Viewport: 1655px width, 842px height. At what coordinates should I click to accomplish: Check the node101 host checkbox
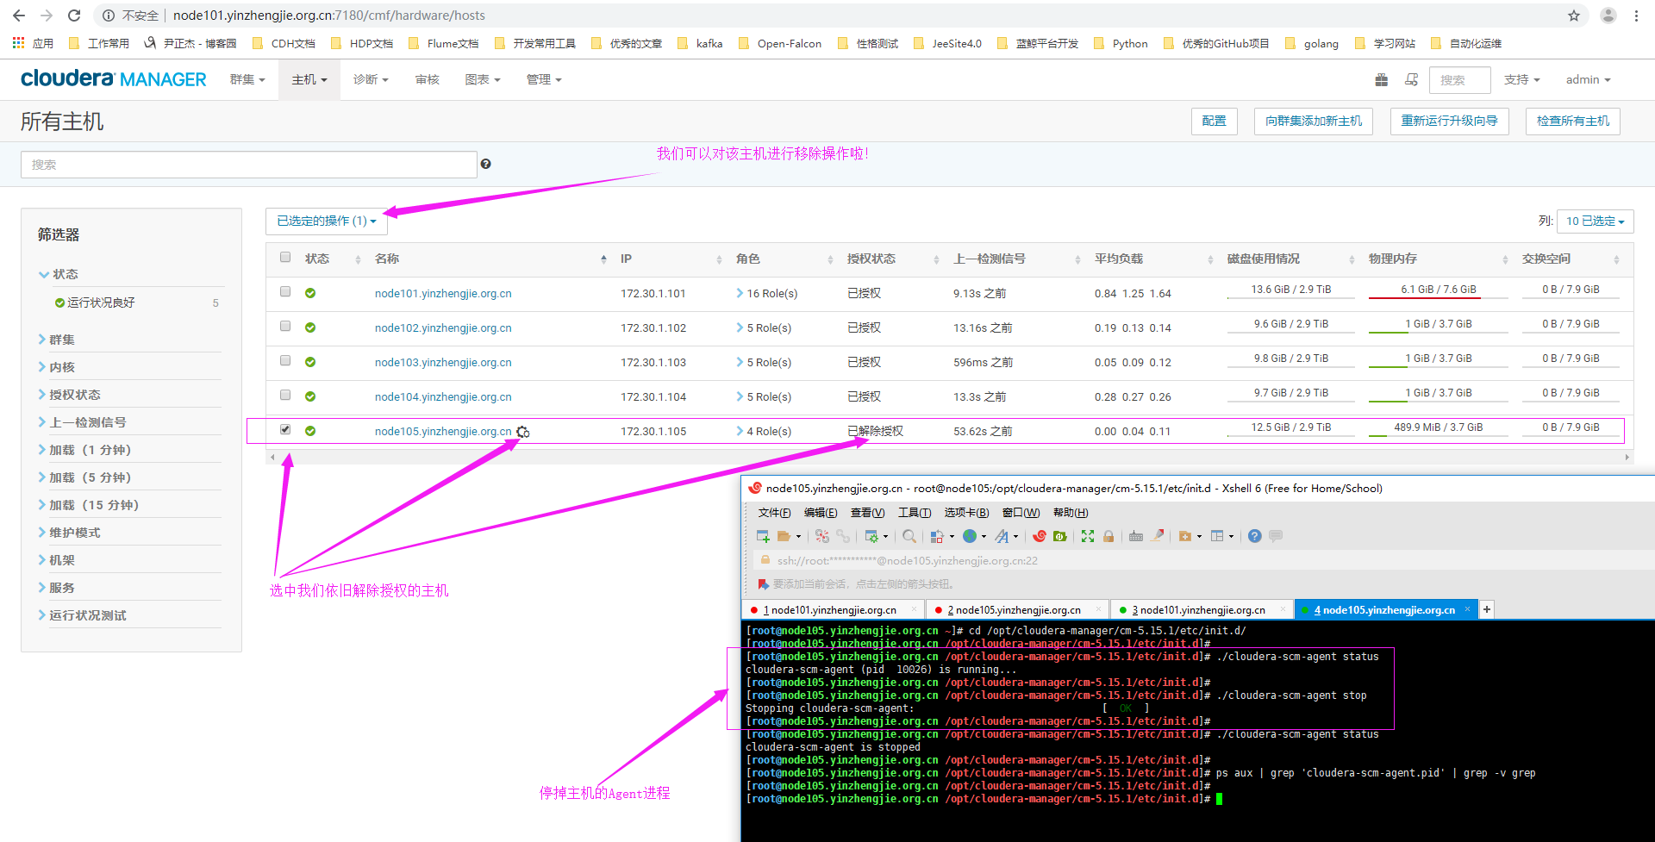pos(285,291)
